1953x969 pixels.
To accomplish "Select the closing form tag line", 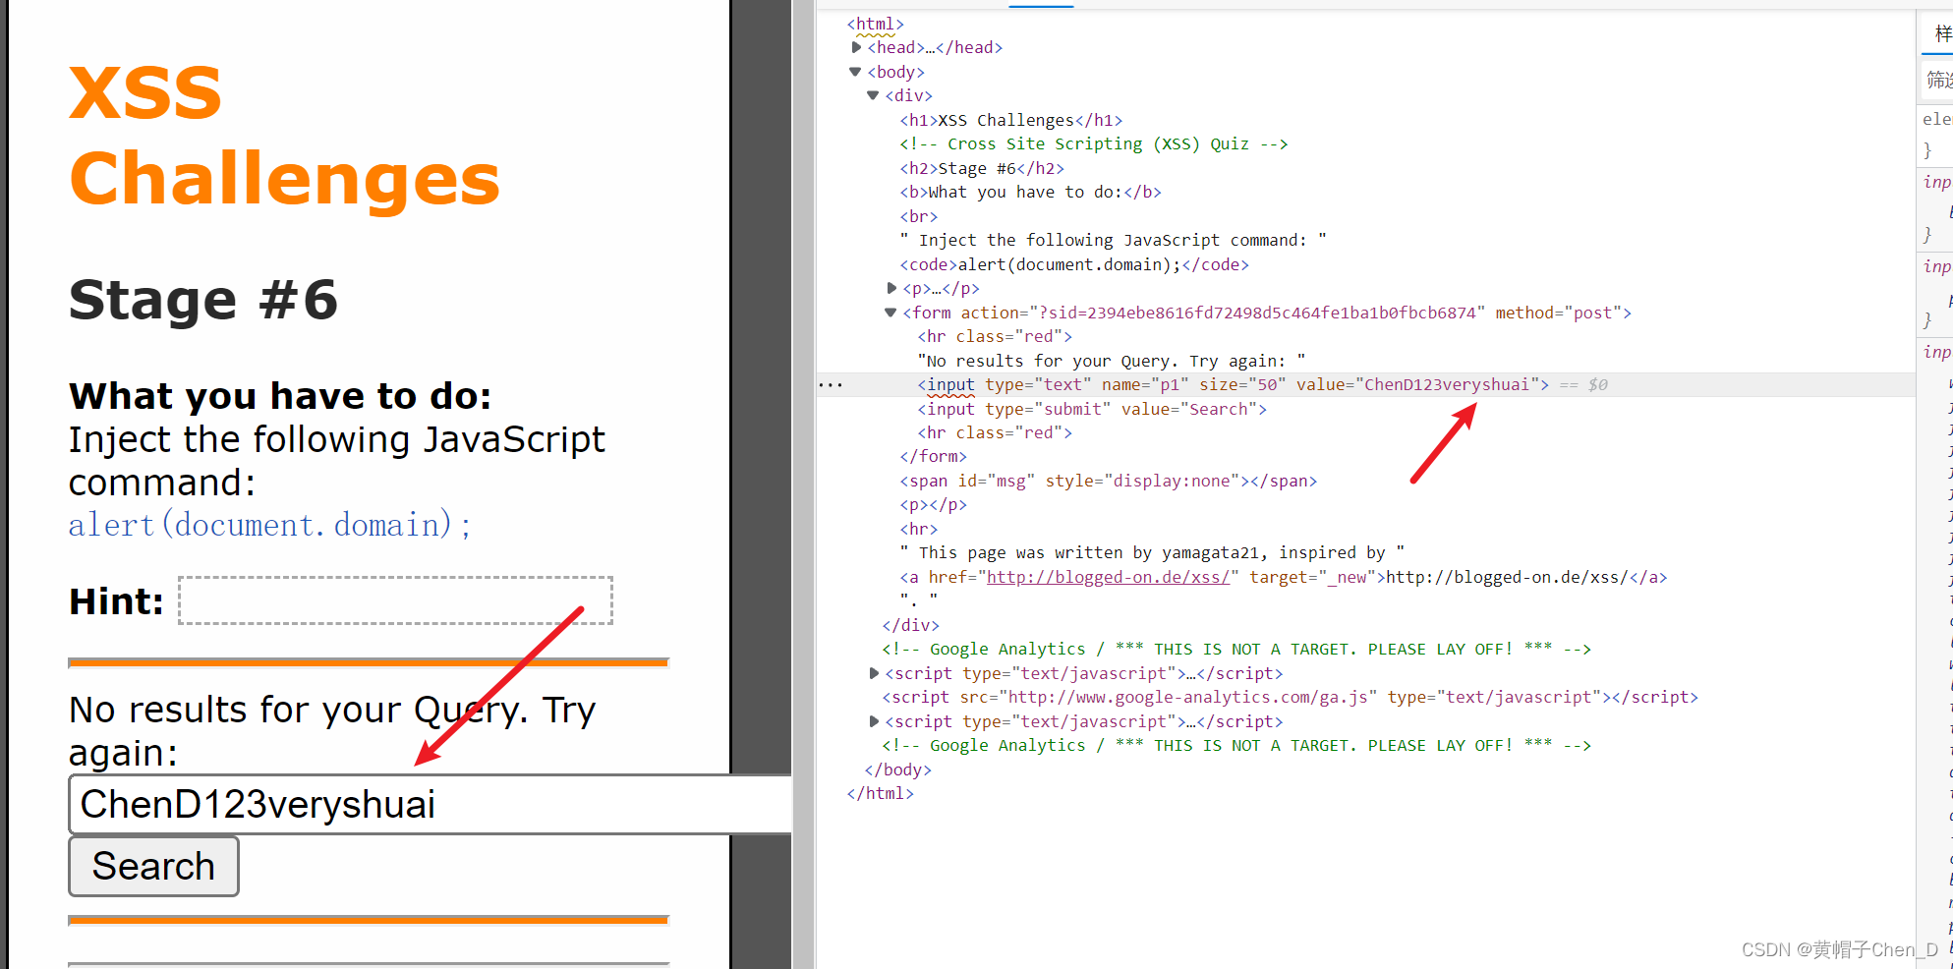I will (934, 457).
